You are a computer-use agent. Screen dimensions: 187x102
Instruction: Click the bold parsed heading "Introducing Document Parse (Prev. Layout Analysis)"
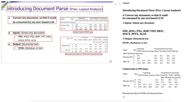(x=152, y=10)
